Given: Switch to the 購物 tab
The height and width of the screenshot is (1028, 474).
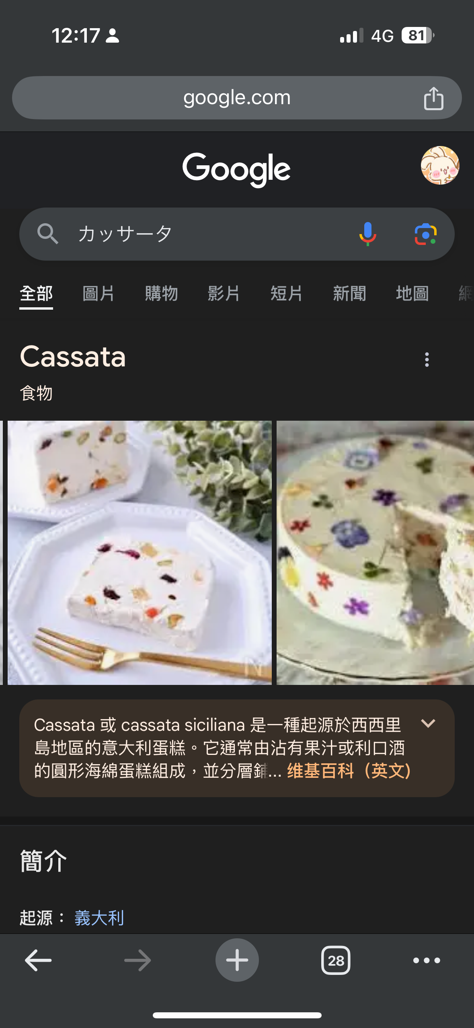Looking at the screenshot, I should click(161, 293).
